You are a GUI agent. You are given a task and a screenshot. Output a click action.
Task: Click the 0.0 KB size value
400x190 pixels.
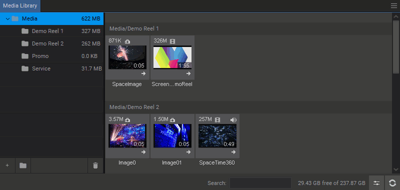pos(89,56)
